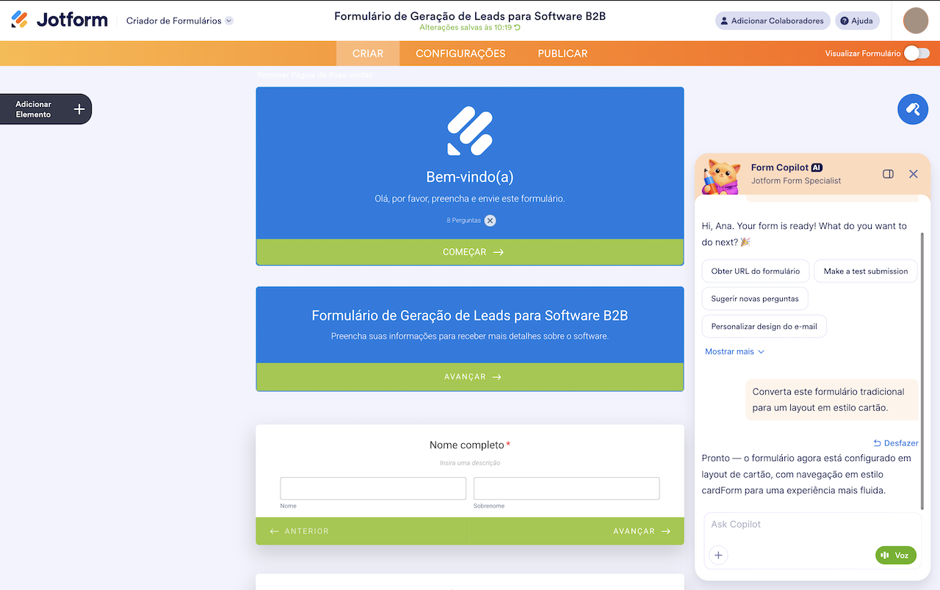Click the plus icon inside Ask Copilot box
940x590 pixels.
(x=717, y=555)
